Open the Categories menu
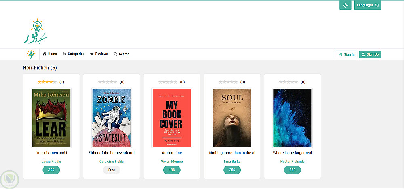Image resolution: width=404 pixels, height=189 pixels. tap(74, 54)
